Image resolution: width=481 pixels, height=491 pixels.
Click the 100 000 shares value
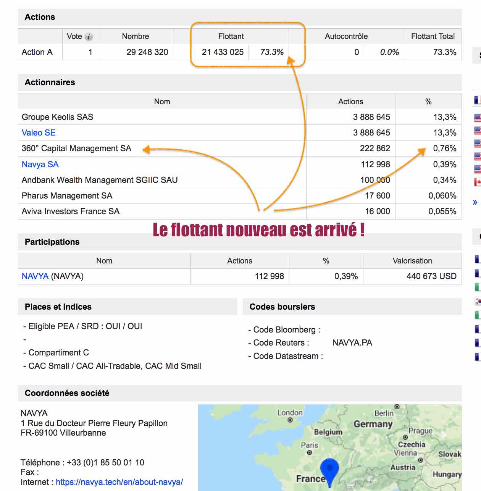pos(375,180)
